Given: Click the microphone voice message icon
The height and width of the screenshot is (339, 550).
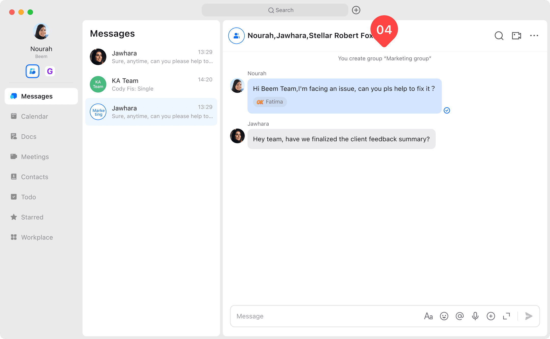Looking at the screenshot, I should coord(475,316).
